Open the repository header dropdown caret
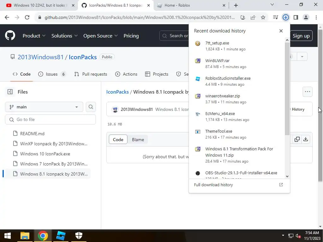This screenshot has width=323, height=242. [x=302, y=57]
